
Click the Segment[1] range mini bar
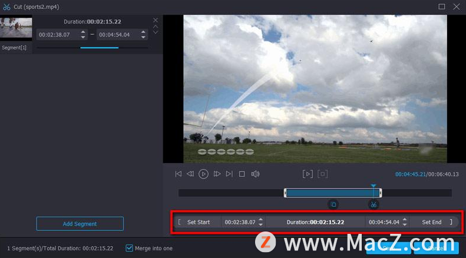pos(92,48)
